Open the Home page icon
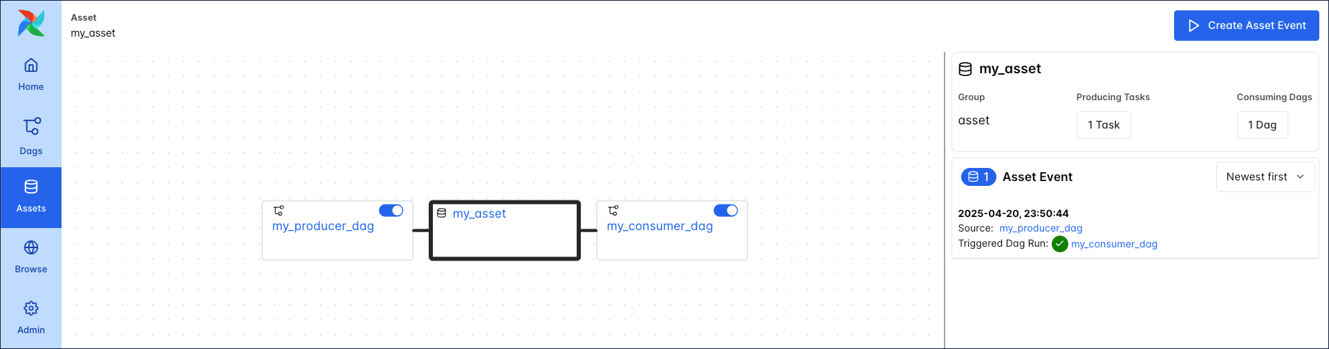 point(31,66)
